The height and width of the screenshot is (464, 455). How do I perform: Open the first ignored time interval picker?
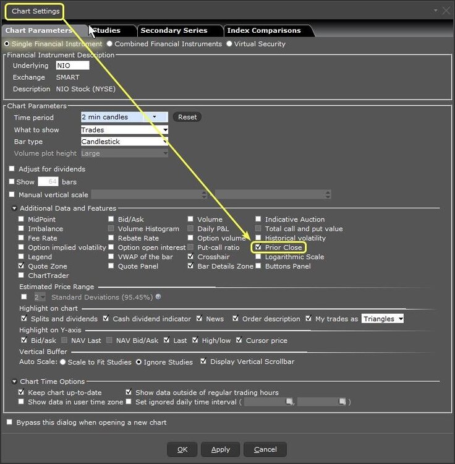click(x=289, y=402)
